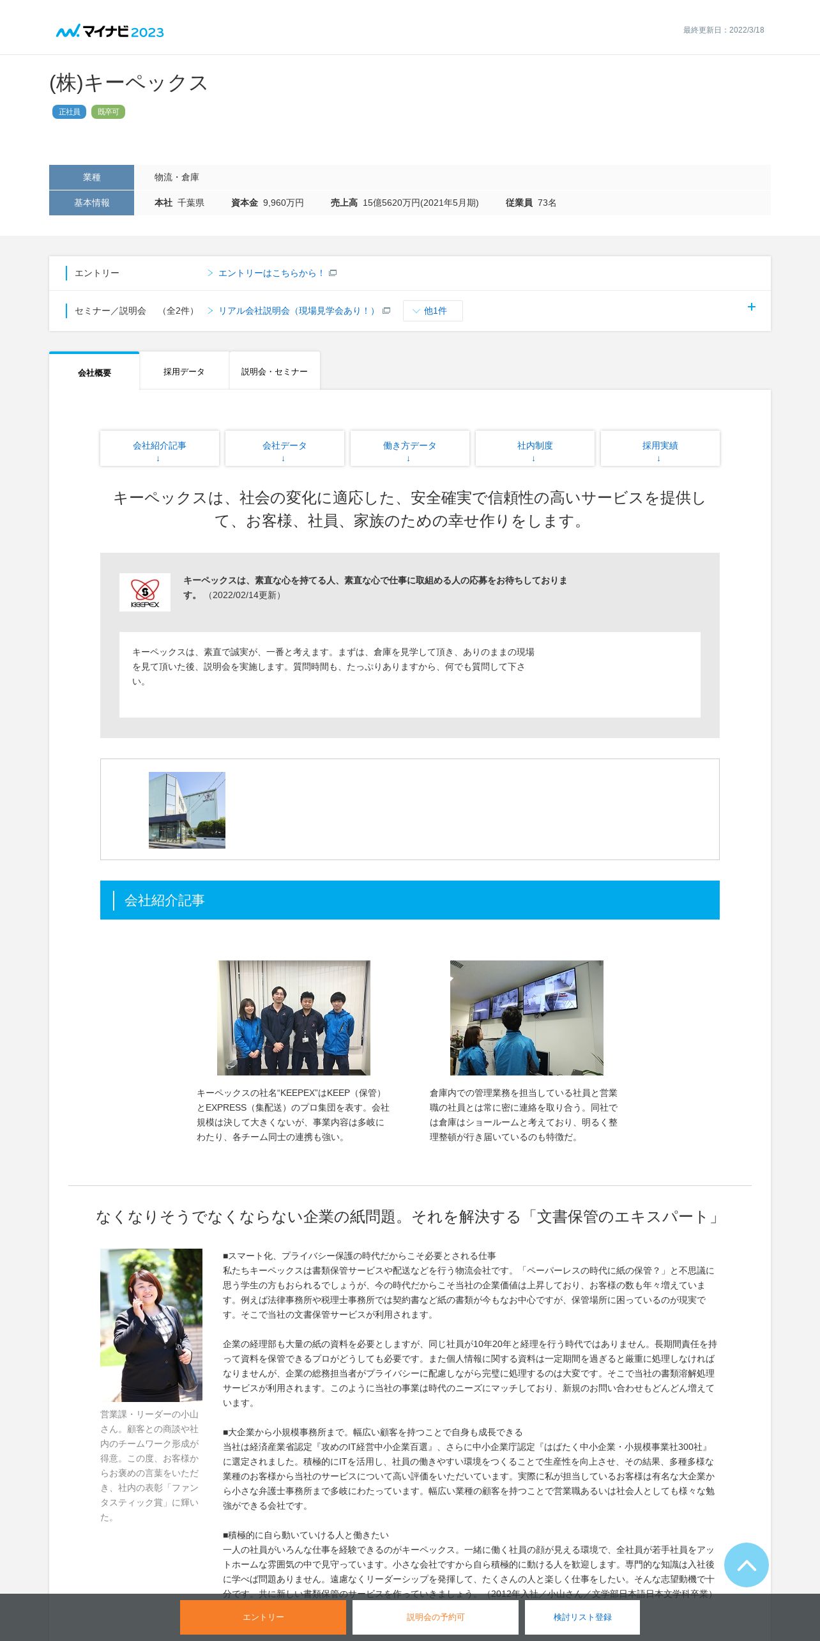Open the 他1件 dropdown
Image resolution: width=820 pixels, height=1641 pixels.
click(432, 311)
